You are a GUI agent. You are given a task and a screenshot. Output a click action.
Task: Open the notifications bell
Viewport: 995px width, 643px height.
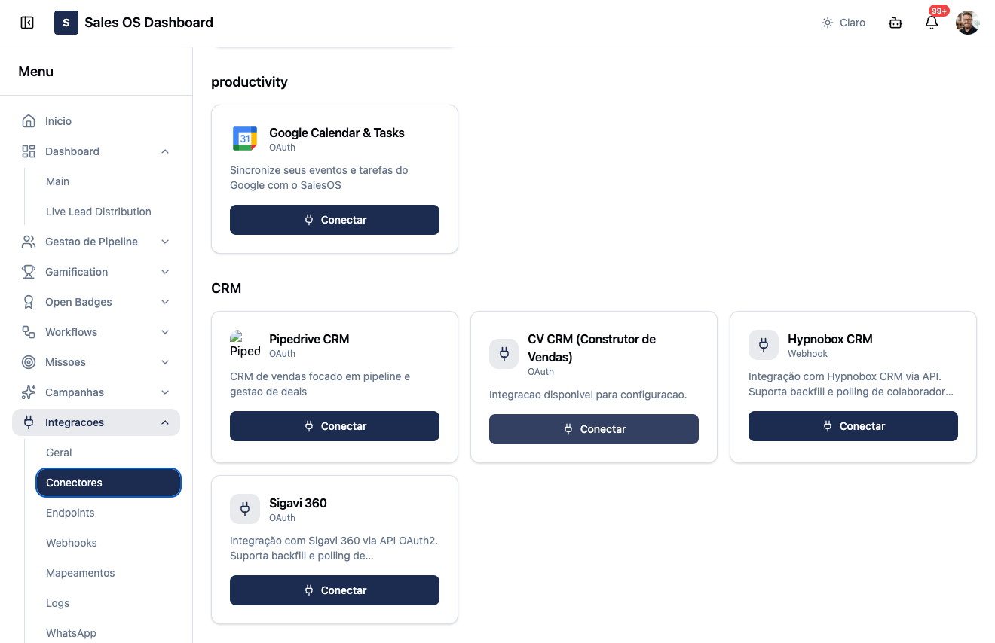[932, 23]
